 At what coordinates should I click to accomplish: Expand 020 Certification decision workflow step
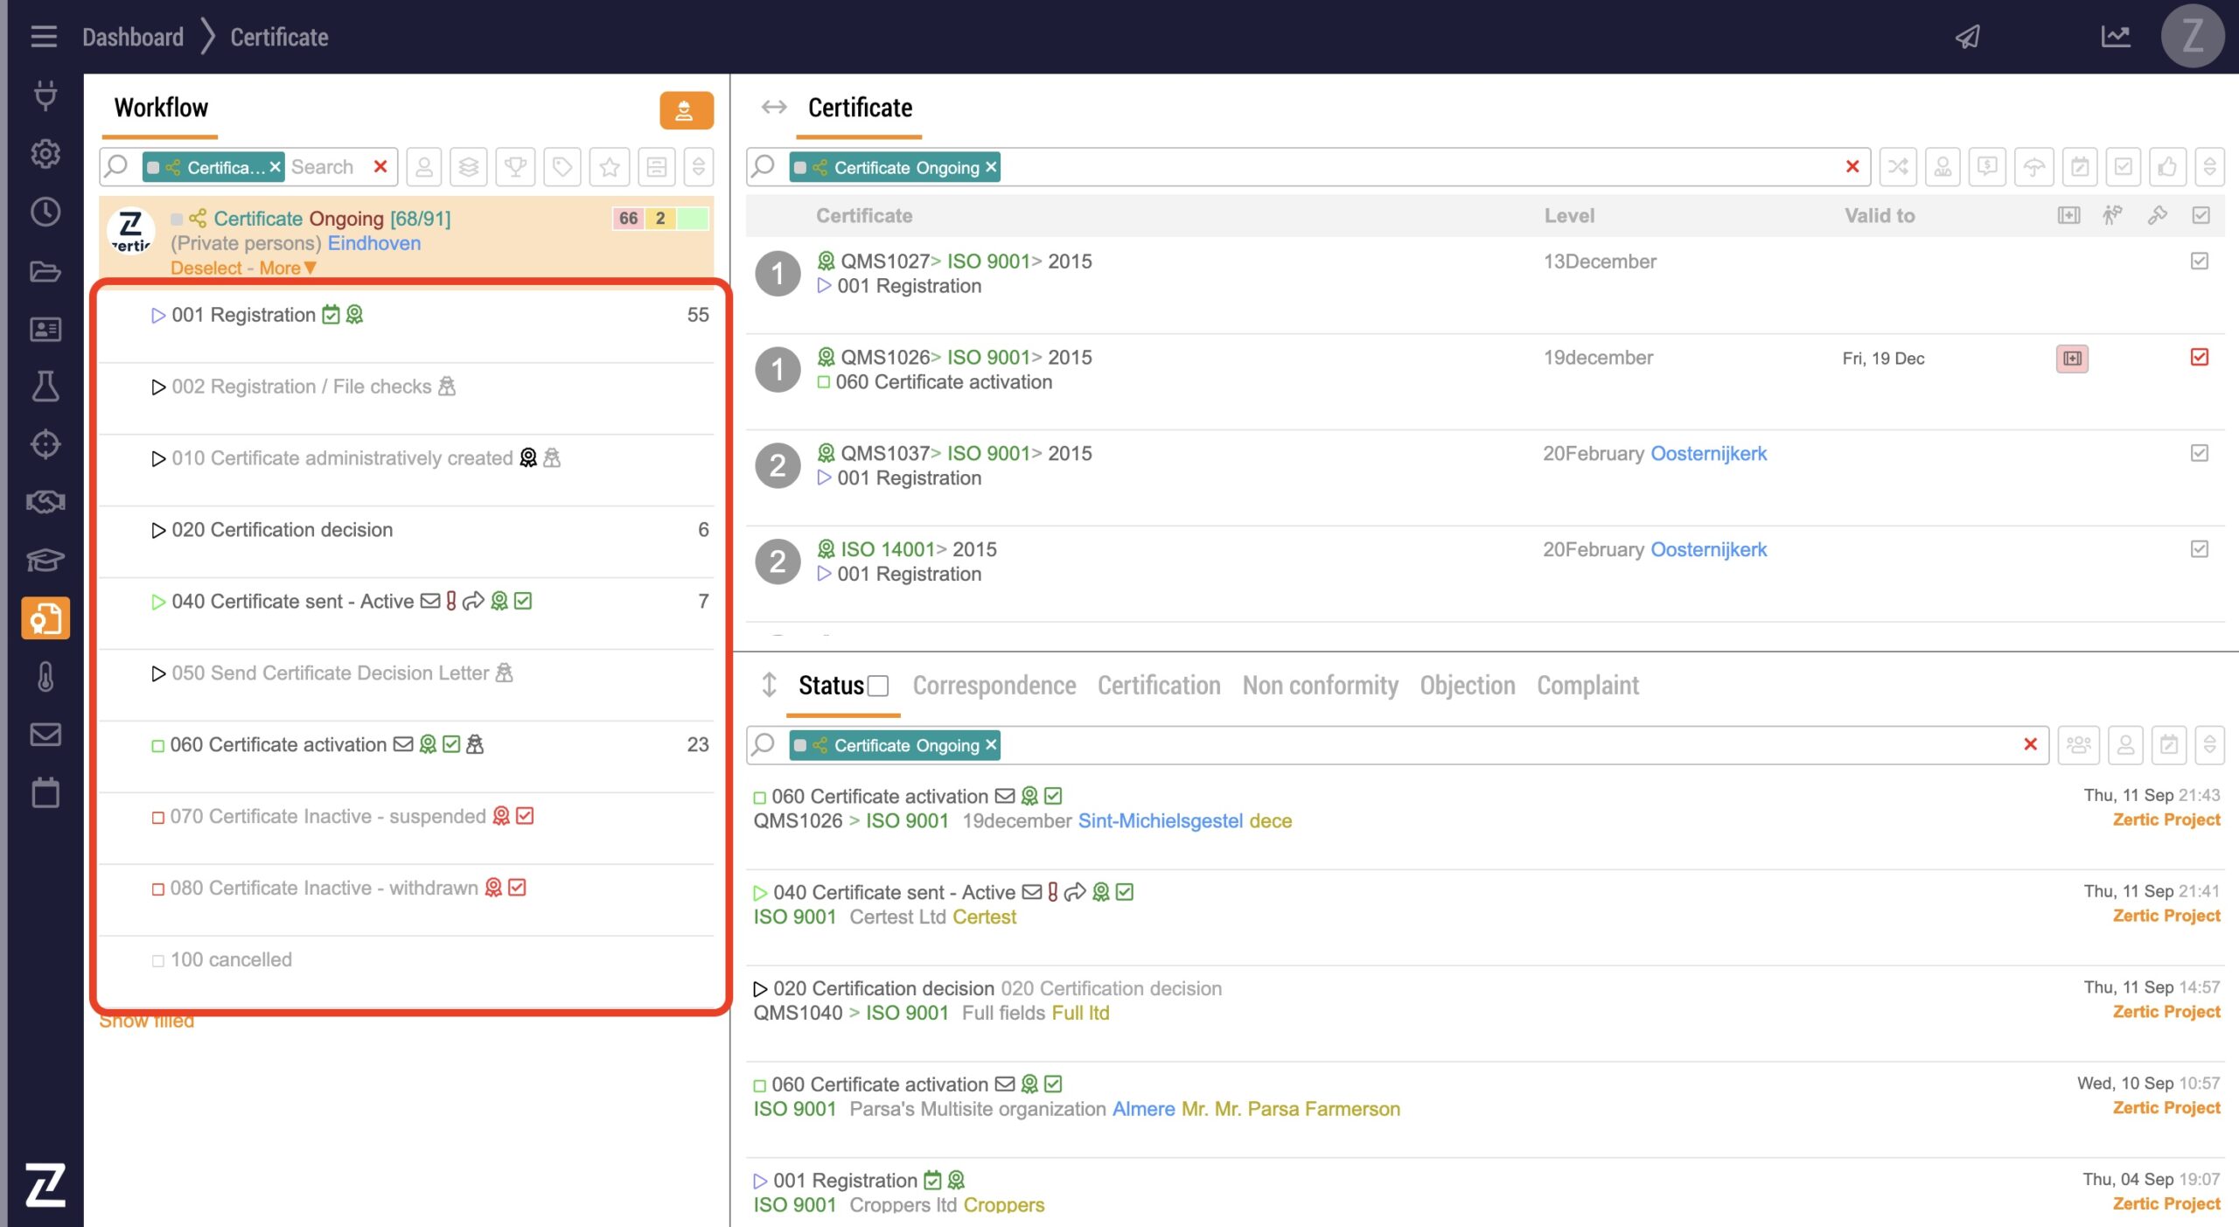[158, 530]
